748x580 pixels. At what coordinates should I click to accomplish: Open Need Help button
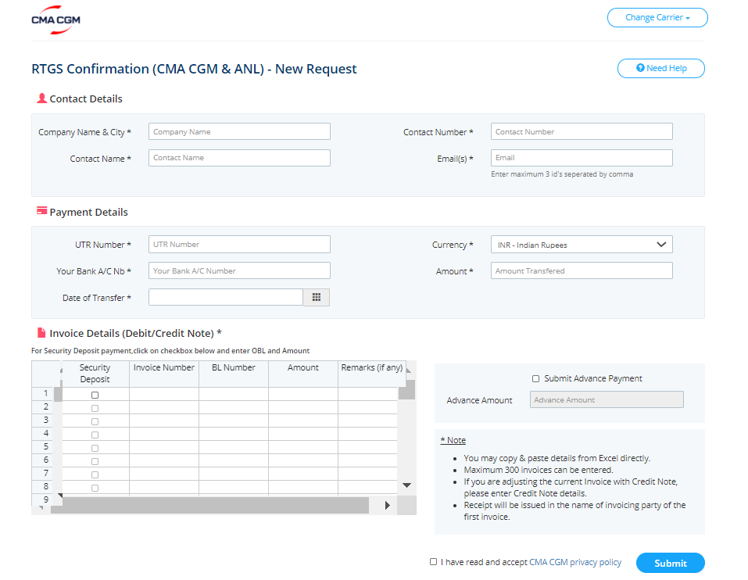tap(660, 69)
